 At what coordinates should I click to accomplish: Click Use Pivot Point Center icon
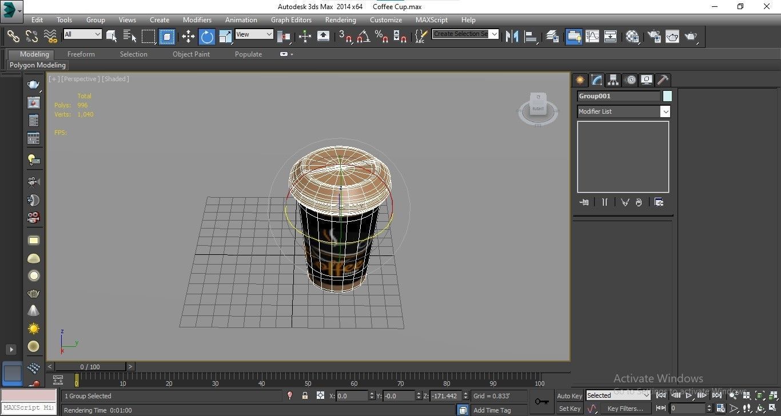click(284, 36)
